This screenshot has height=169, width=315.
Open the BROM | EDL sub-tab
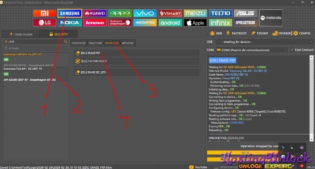[x=112, y=43]
